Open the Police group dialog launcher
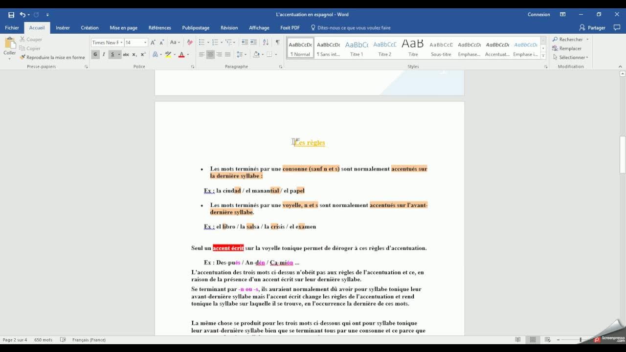626x352 pixels. (193, 66)
